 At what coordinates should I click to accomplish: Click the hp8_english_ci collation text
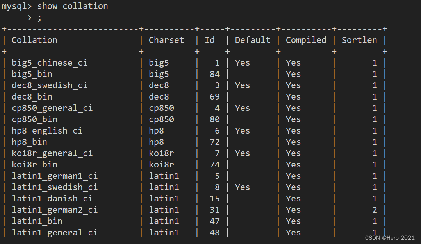47,131
